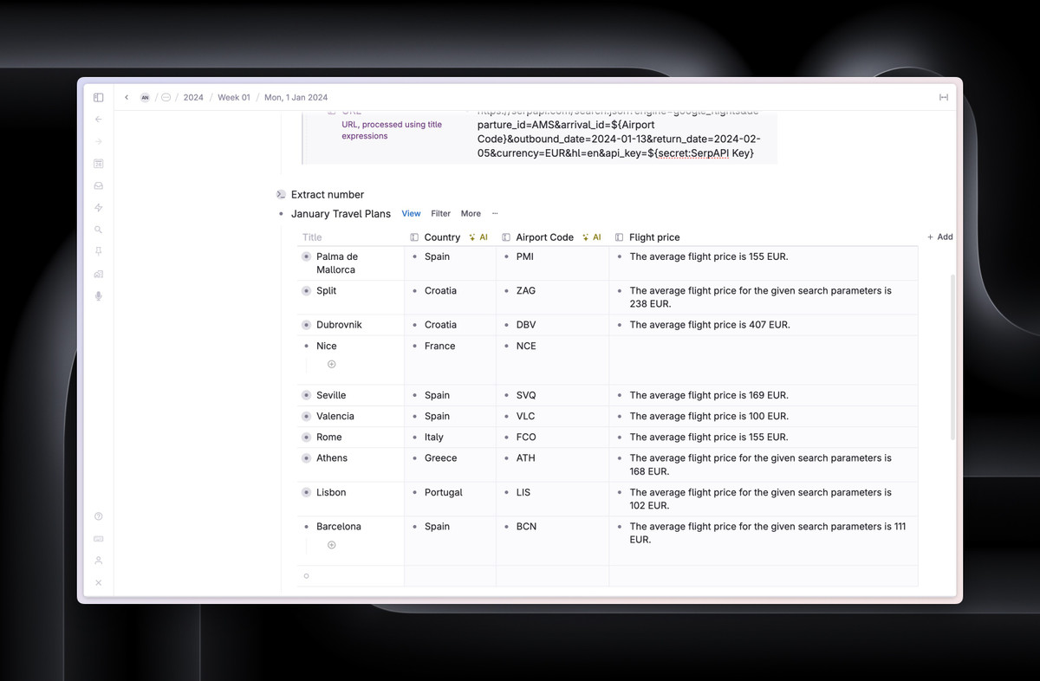1040x681 pixels.
Task: Toggle the Dubrovnik row bullet
Action: (x=306, y=325)
